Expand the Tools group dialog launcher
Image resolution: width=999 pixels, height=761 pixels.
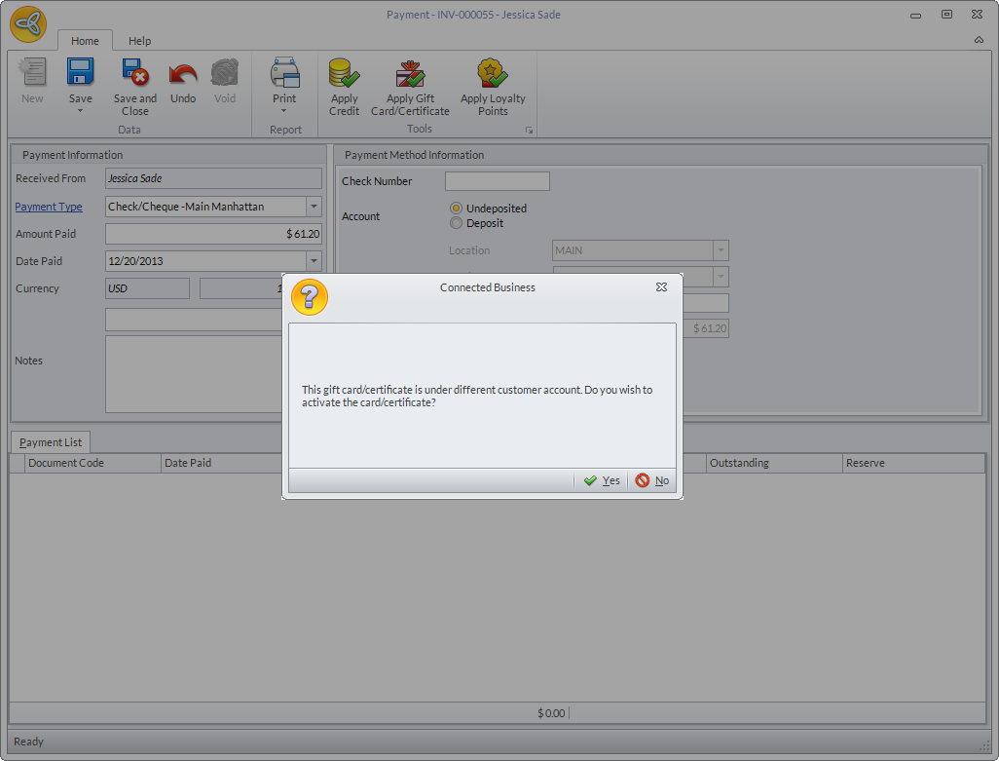(x=530, y=131)
